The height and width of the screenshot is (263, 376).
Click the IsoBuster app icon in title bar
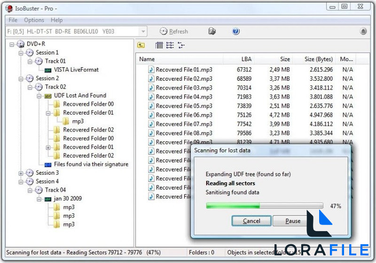(9, 8)
